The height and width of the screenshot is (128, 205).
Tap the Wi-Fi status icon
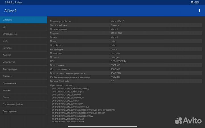point(192,2)
